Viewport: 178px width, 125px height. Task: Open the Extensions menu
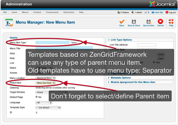tap(69, 12)
